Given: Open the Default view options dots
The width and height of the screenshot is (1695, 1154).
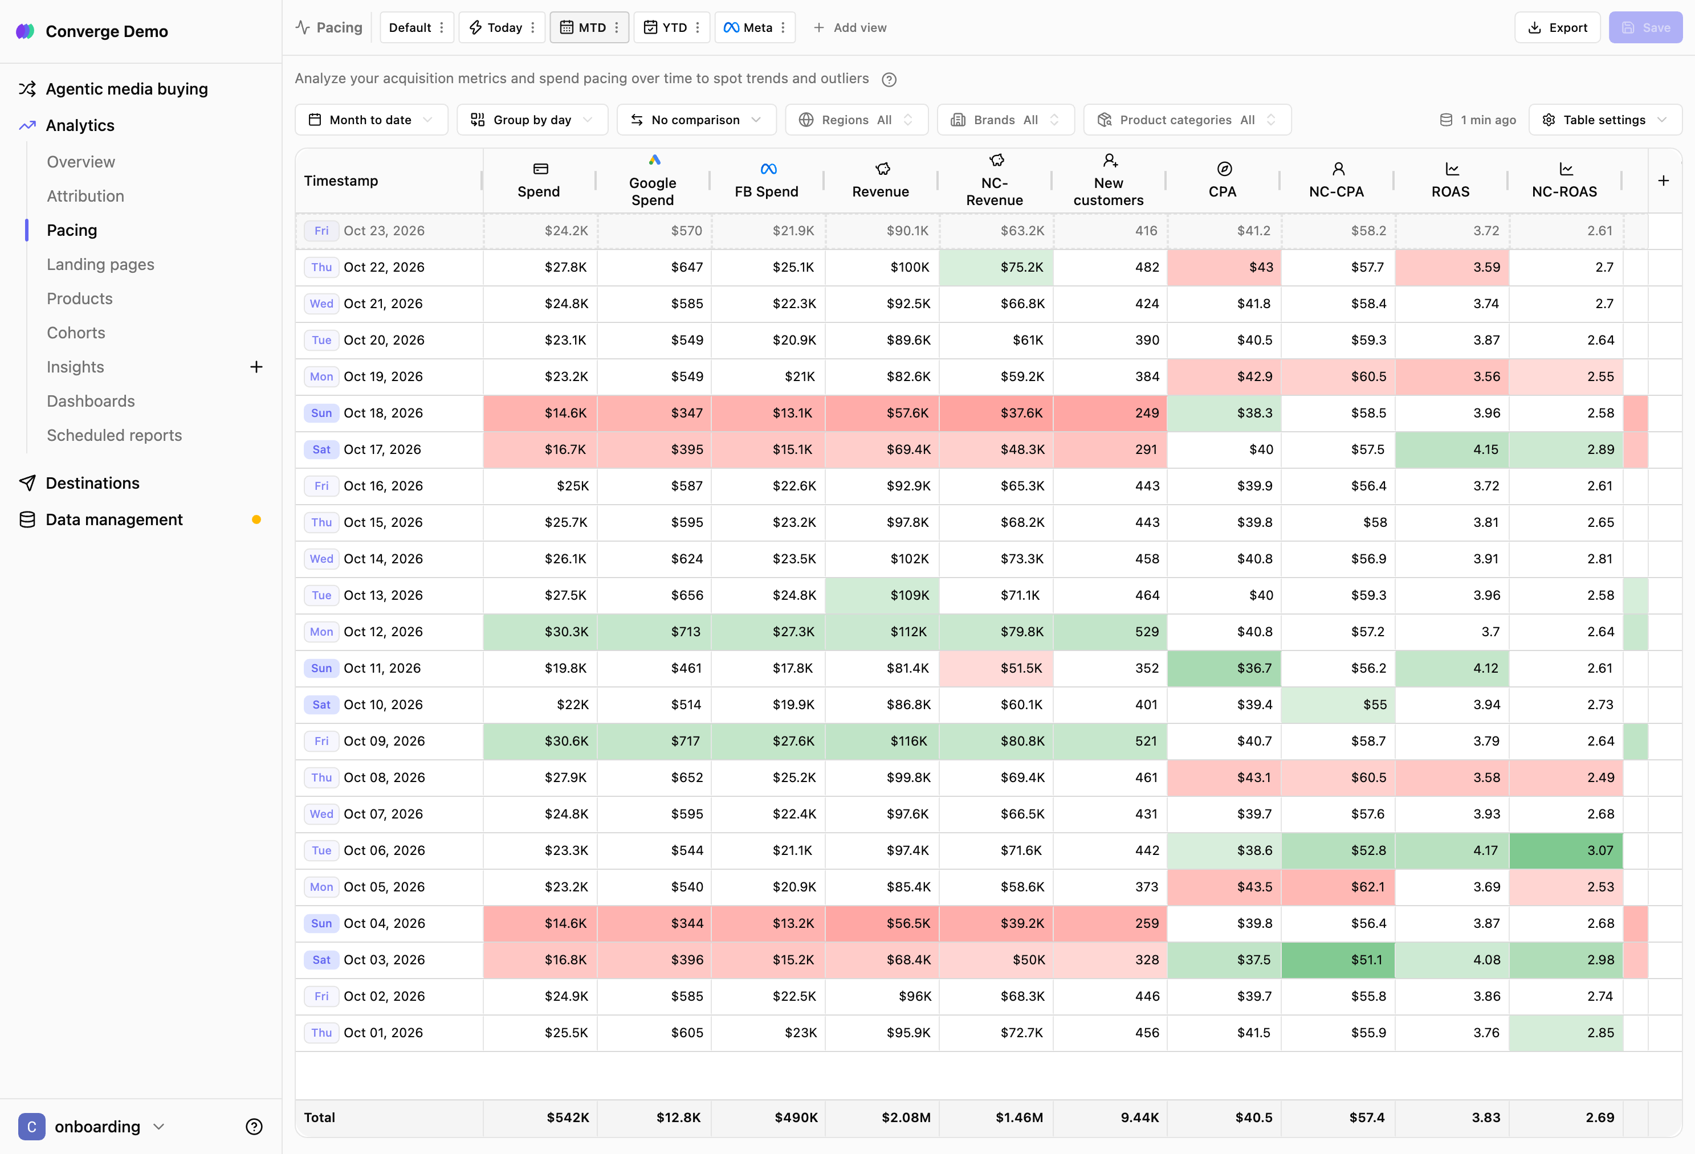Looking at the screenshot, I should click(x=441, y=28).
